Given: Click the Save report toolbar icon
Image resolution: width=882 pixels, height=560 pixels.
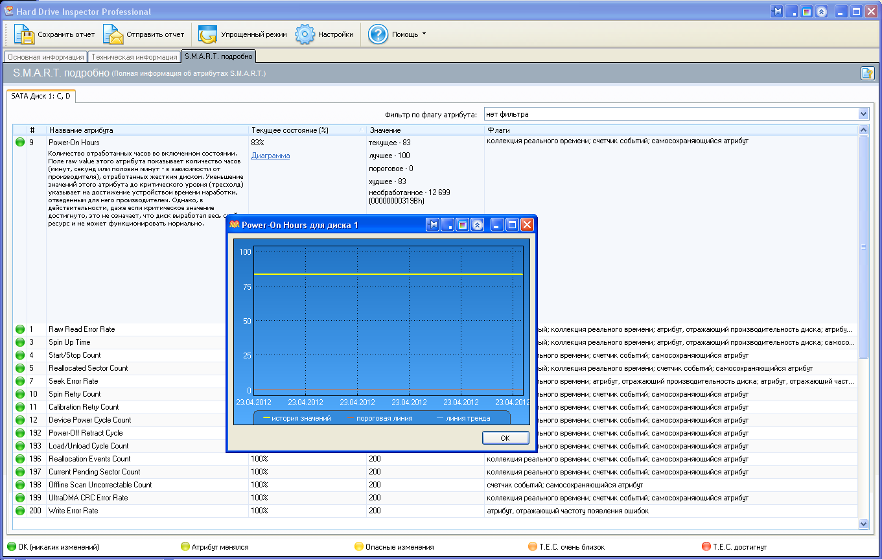Looking at the screenshot, I should (24, 34).
